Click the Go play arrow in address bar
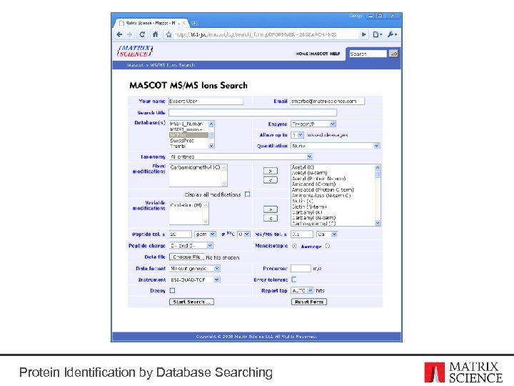The width and height of the screenshot is (514, 386). click(x=363, y=34)
